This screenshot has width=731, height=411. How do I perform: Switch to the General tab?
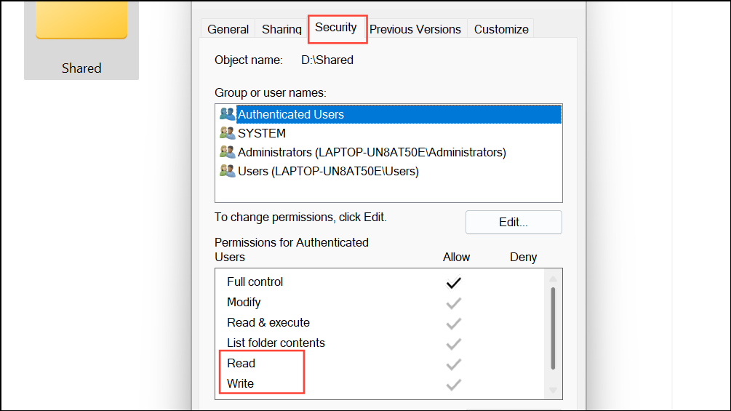pyautogui.click(x=228, y=29)
